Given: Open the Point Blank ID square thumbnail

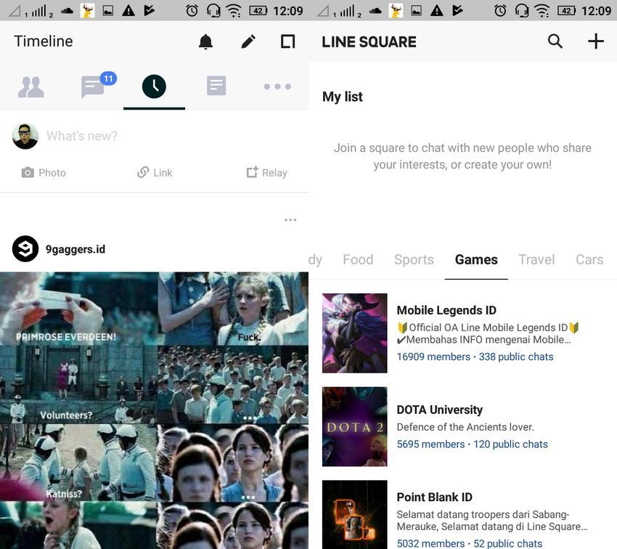Looking at the screenshot, I should click(354, 514).
